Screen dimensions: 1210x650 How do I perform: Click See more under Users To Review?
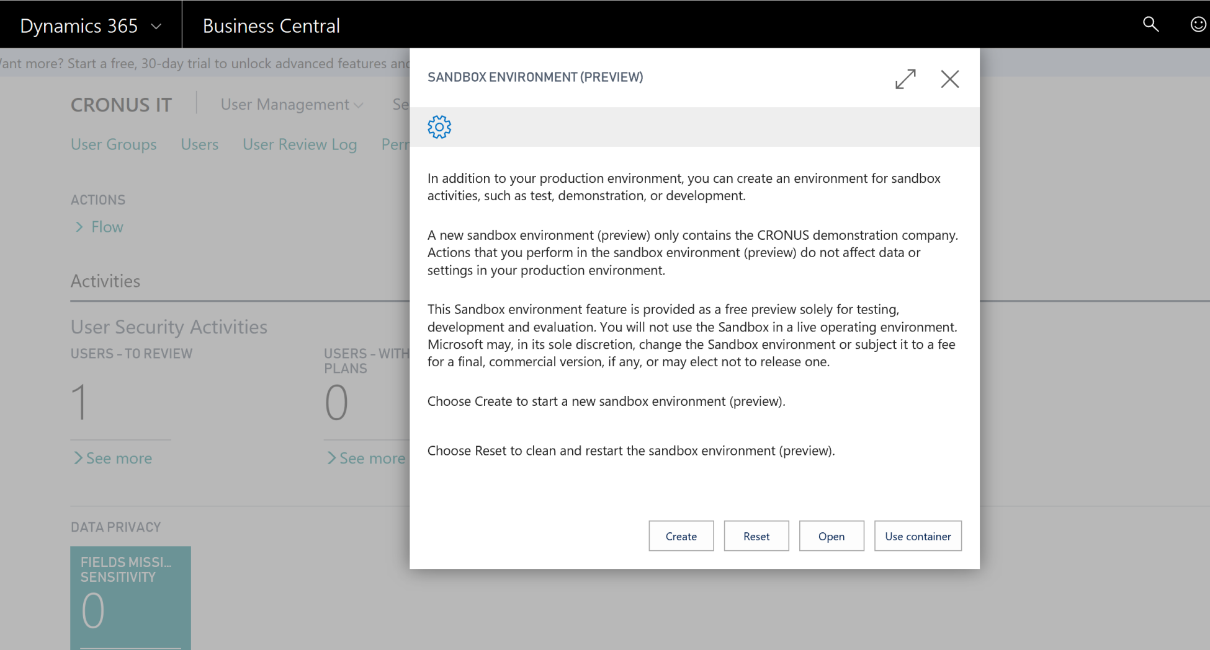[x=113, y=458]
